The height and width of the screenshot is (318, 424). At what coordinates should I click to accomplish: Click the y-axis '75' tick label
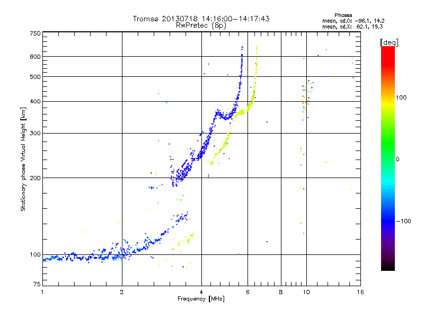coord(37,284)
